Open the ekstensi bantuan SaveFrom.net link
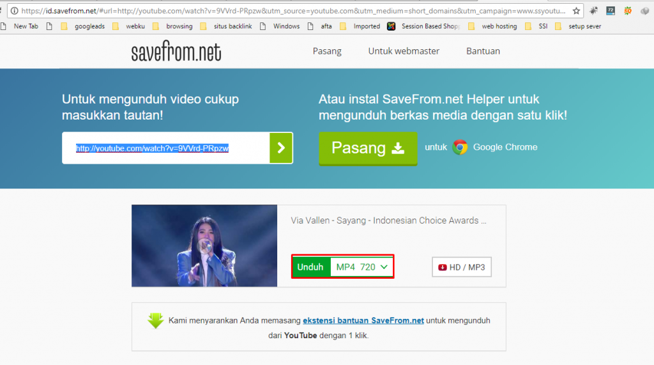The width and height of the screenshot is (654, 365). [x=363, y=320]
